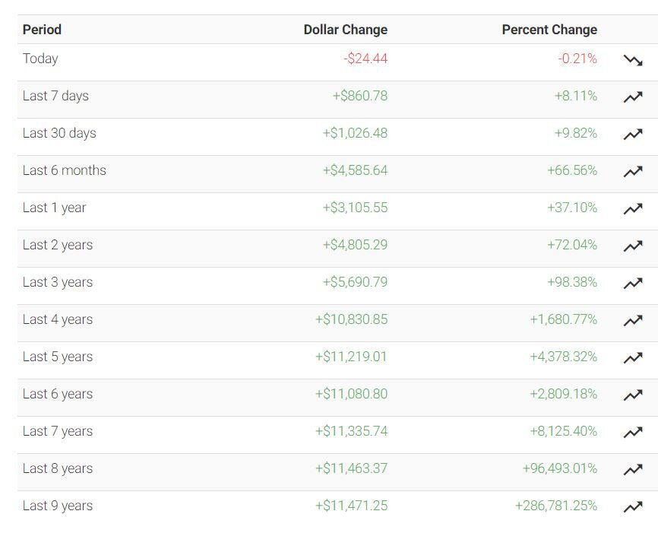Click the +$4,585.64 dollar change value
Image resolution: width=658 pixels, height=533 pixels.
pyautogui.click(x=355, y=170)
